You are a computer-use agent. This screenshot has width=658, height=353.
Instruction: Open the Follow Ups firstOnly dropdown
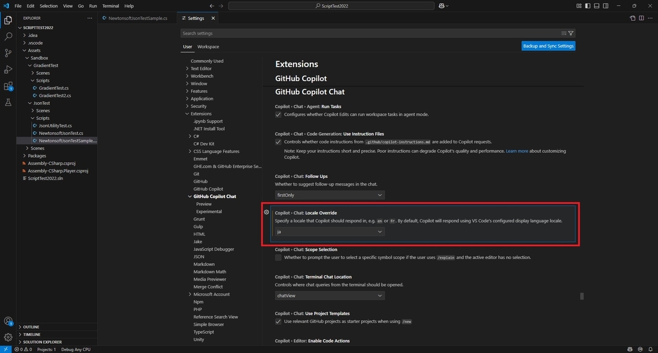click(x=330, y=195)
